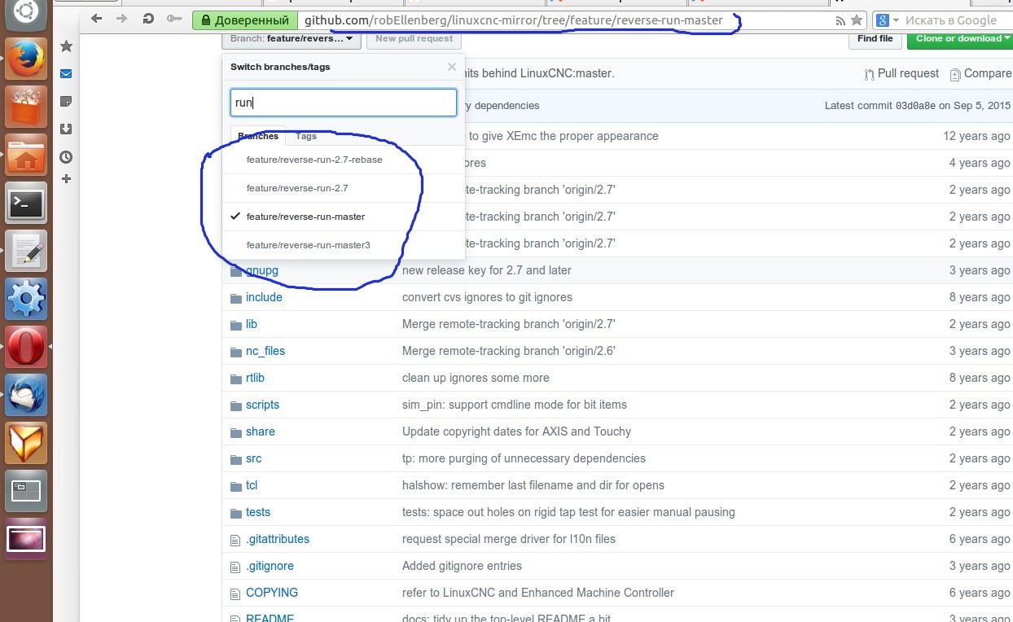
Task: Toggle the bookmark star in the address bar
Action: 857,20
